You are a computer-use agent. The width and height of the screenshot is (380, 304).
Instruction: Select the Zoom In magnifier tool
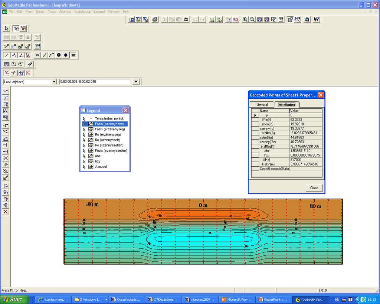tap(245, 20)
